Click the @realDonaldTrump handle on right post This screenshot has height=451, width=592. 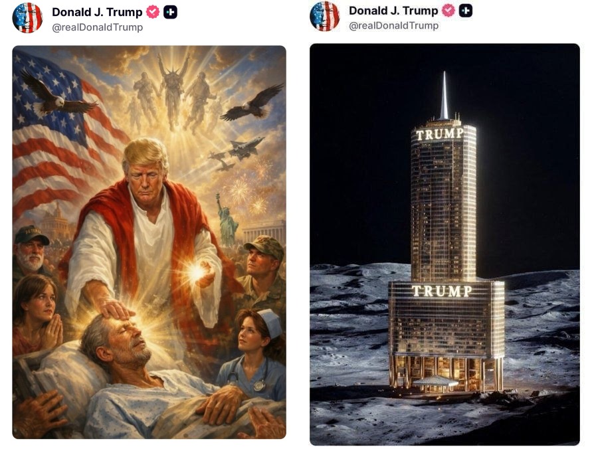click(394, 26)
